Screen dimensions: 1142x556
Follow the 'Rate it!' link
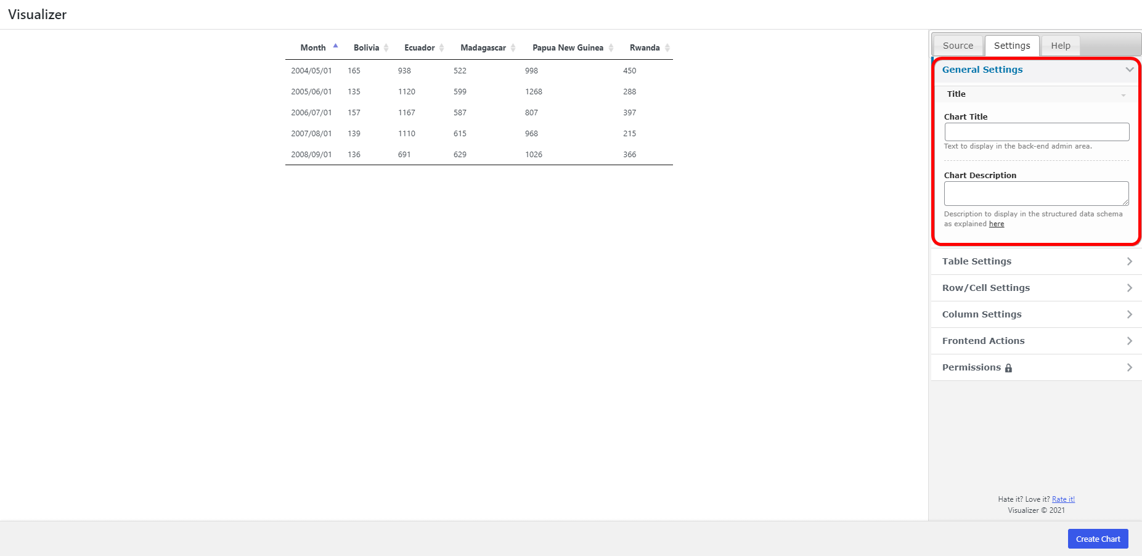pyautogui.click(x=1063, y=499)
